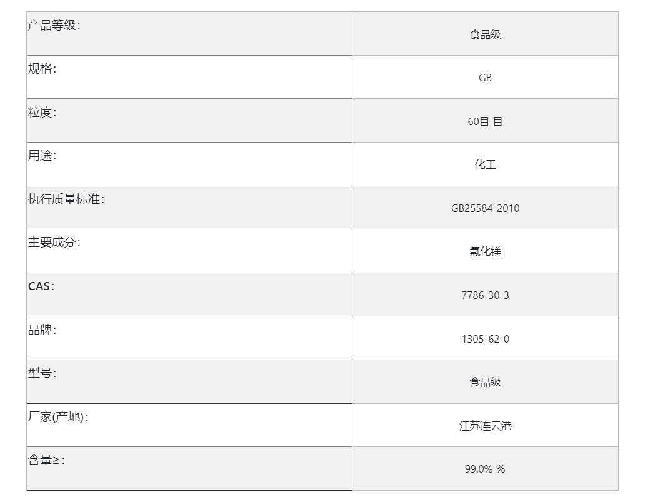
Task: Click the 规格 label
Action: [x=42, y=69]
